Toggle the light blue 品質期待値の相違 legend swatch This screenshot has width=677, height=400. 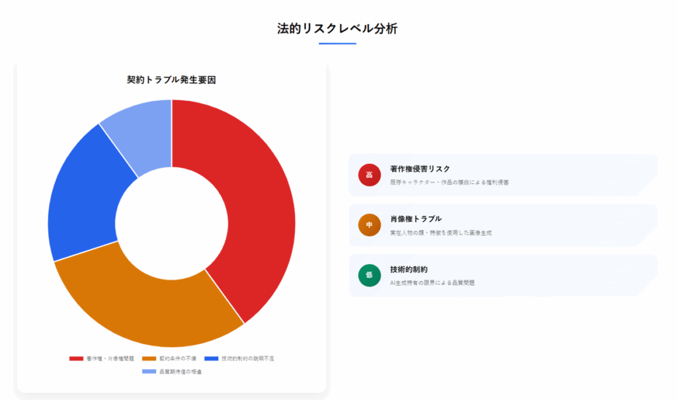[149, 372]
